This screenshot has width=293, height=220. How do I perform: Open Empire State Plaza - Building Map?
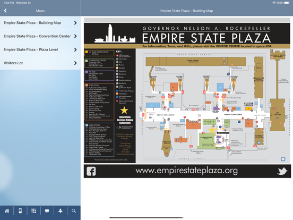pos(40,23)
